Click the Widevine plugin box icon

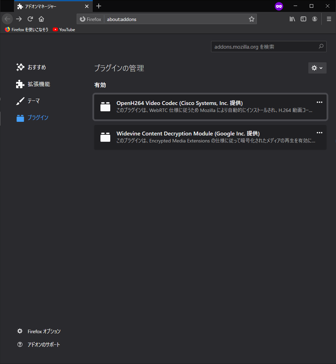click(x=105, y=137)
